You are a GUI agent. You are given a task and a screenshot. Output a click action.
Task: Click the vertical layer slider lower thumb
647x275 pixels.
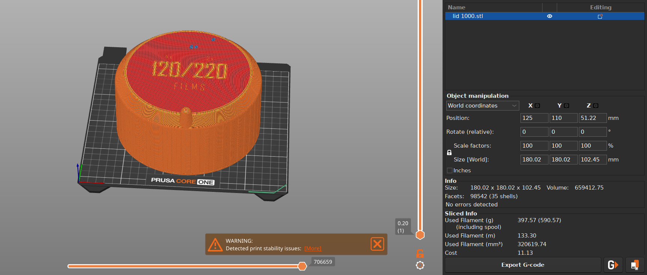tap(420, 235)
